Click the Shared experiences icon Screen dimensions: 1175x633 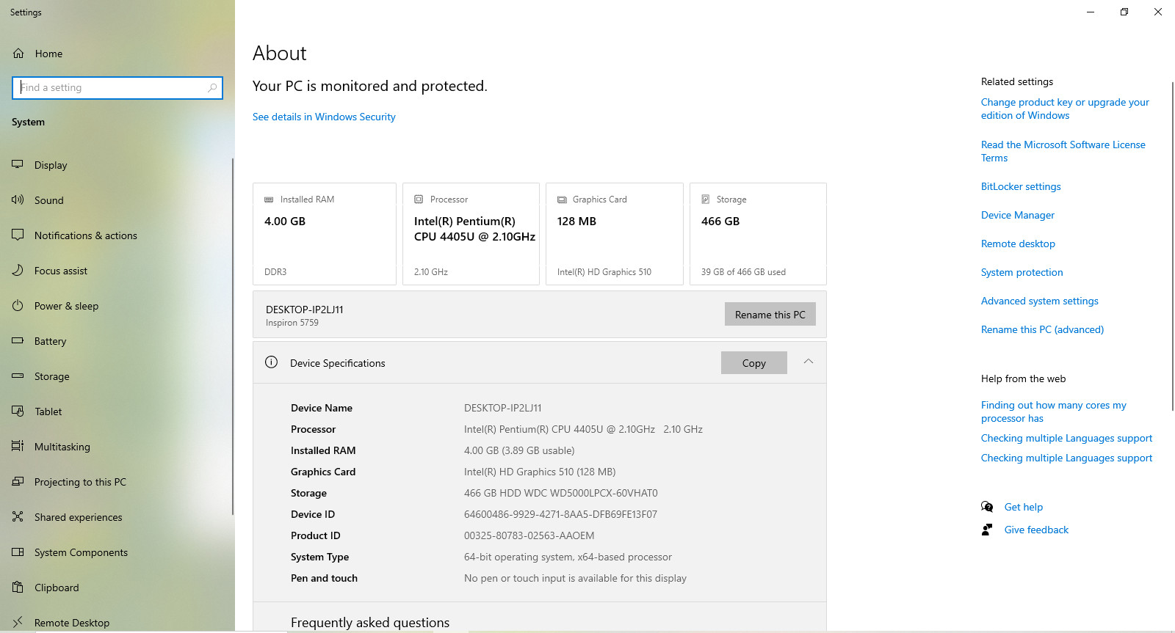pyautogui.click(x=18, y=516)
